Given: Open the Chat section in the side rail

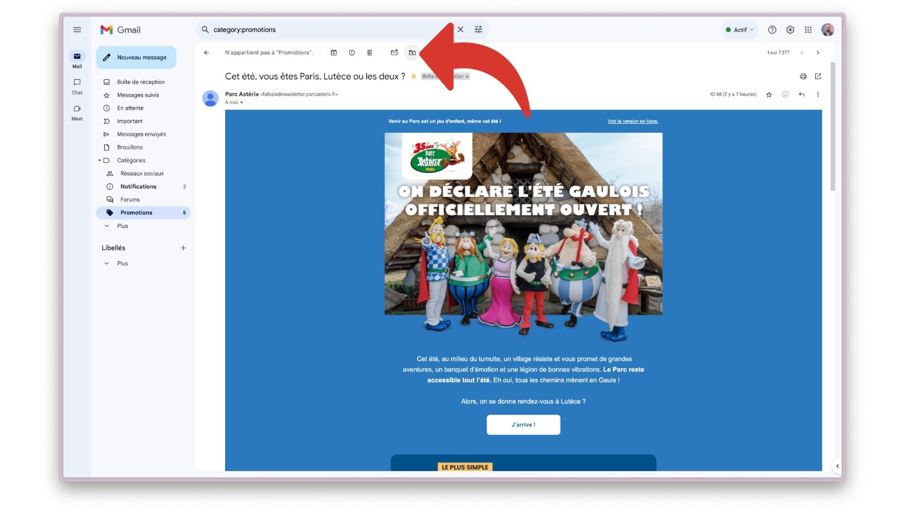Looking at the screenshot, I should pyautogui.click(x=77, y=86).
